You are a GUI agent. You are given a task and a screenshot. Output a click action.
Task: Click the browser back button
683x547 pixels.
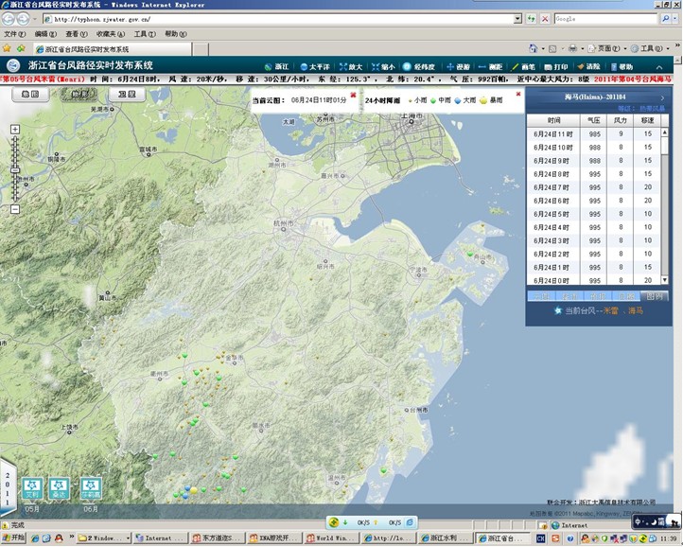pos(9,19)
